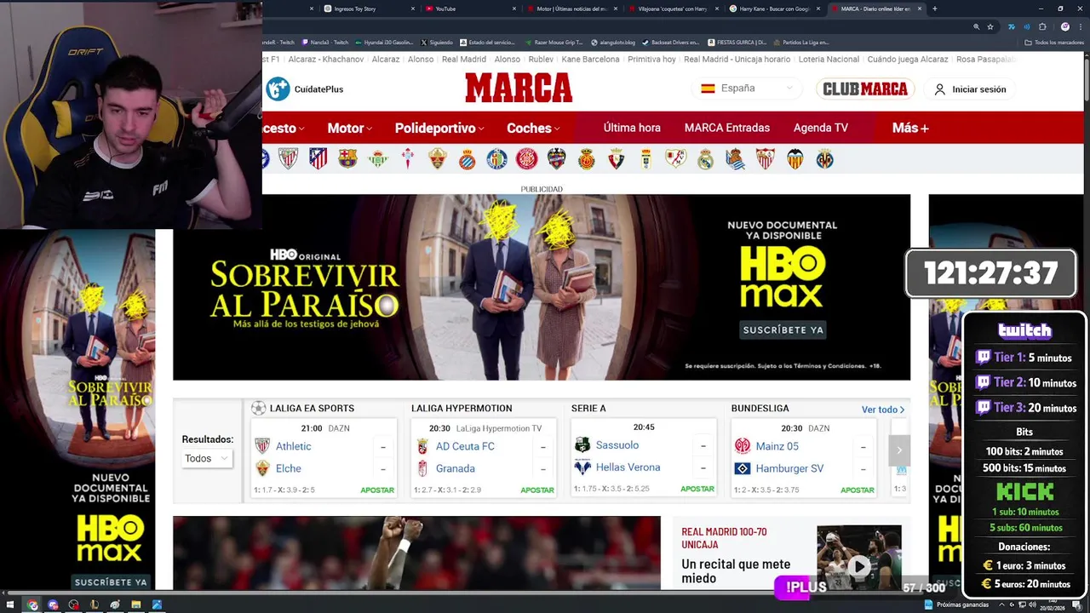Open Agenda TV in the navigation
1090x613 pixels.
[821, 128]
